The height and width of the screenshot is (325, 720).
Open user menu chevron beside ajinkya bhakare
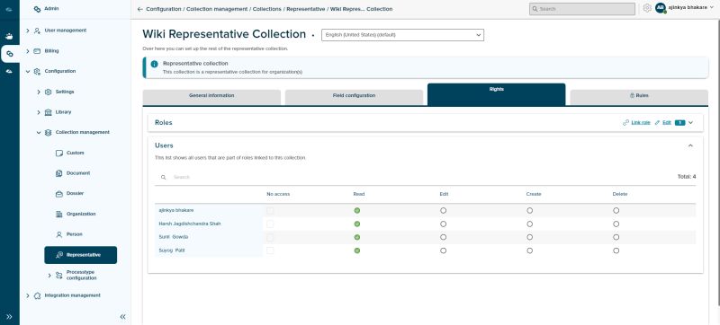coord(712,8)
